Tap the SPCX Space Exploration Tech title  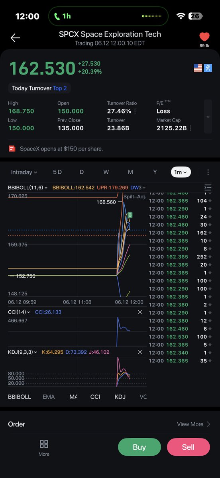click(110, 34)
